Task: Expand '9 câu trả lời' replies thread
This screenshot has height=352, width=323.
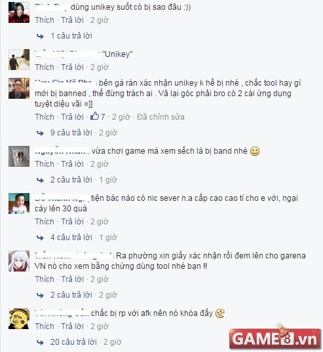Action: 71,133
